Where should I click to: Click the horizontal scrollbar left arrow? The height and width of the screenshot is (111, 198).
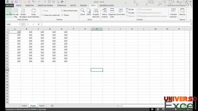[x=121, y=106]
